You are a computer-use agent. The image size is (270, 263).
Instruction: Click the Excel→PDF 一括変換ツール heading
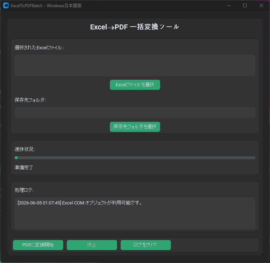click(135, 27)
